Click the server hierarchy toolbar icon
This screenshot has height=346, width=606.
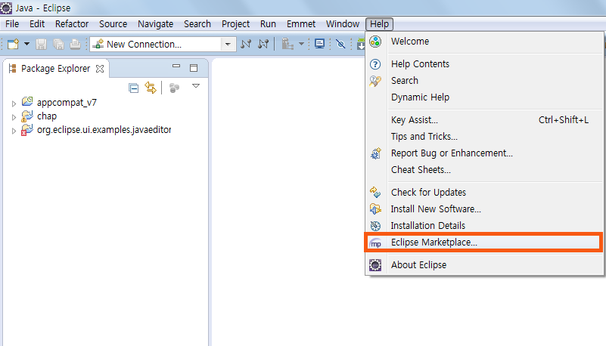point(287,44)
